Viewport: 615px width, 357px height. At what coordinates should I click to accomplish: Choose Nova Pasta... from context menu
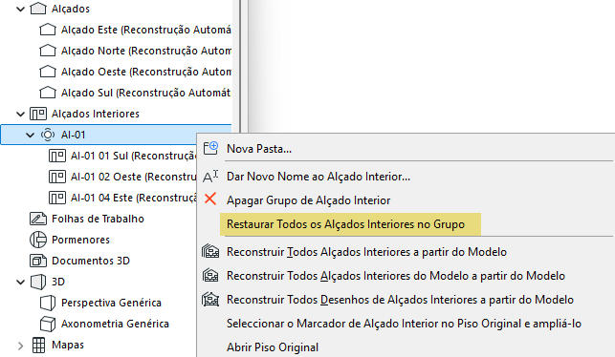259,149
